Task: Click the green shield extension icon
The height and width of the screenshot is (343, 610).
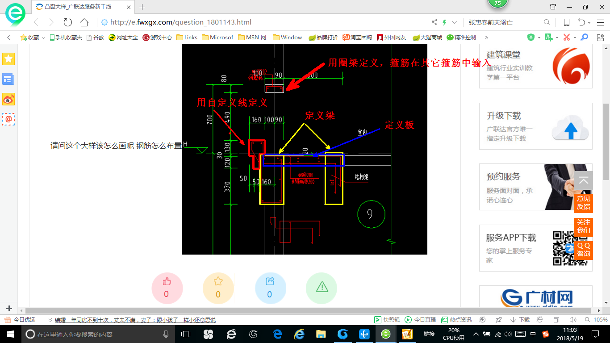Action: click(x=531, y=38)
